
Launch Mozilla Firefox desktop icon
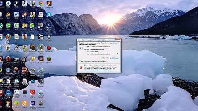pos(8,37)
